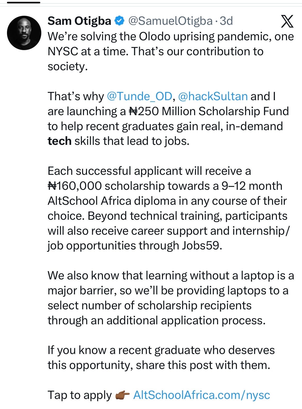Click the pointing hand emoji
The height and width of the screenshot is (409, 302).
123,395
